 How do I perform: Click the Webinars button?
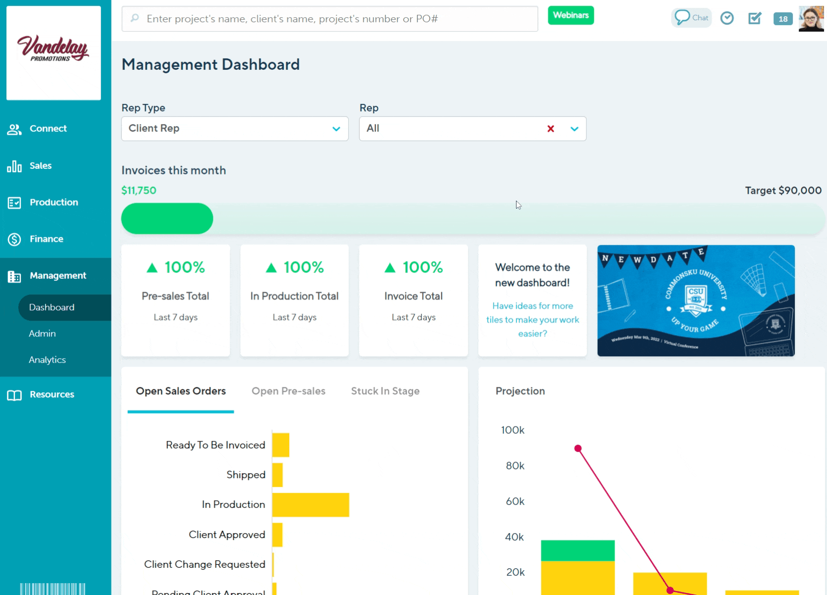point(570,15)
